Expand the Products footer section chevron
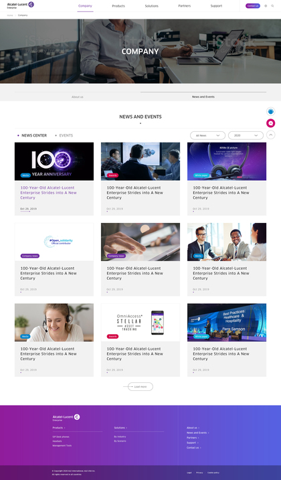Viewport: 281px width, 480px height. click(64, 428)
